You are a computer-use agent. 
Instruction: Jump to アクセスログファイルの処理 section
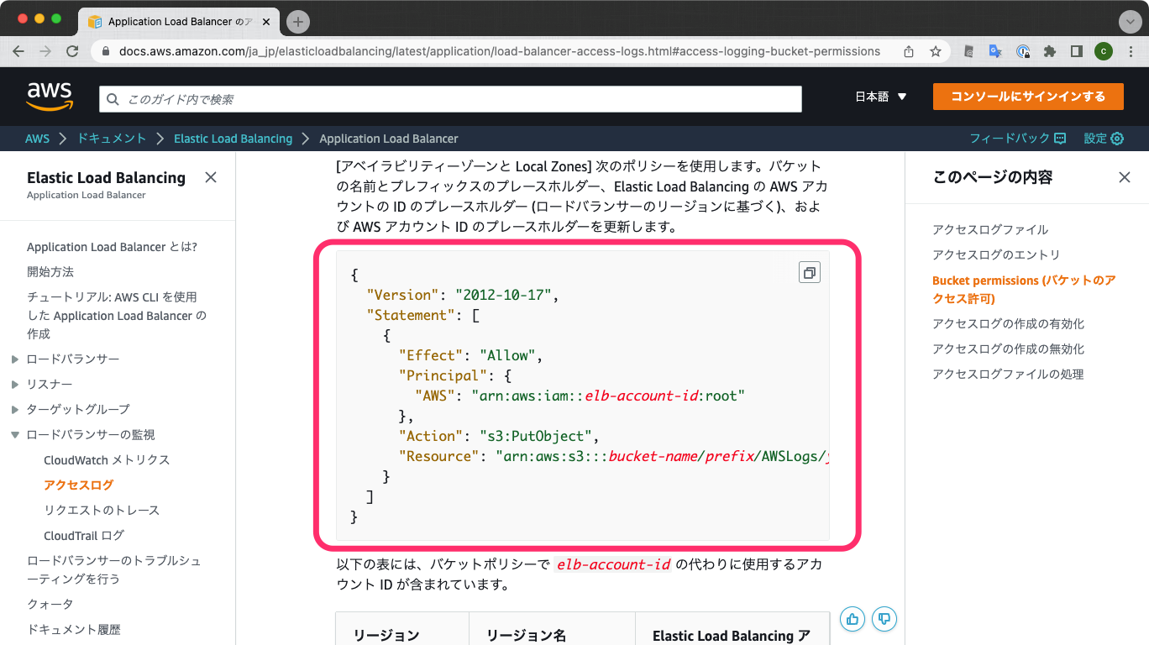tap(1008, 375)
